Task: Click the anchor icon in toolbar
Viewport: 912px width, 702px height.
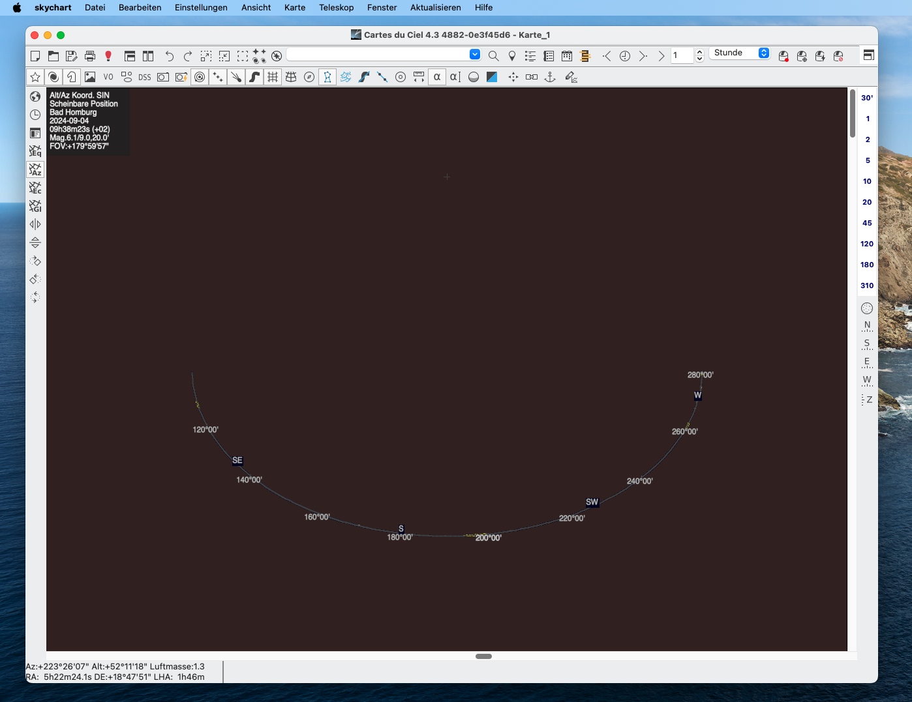Action: pos(550,77)
